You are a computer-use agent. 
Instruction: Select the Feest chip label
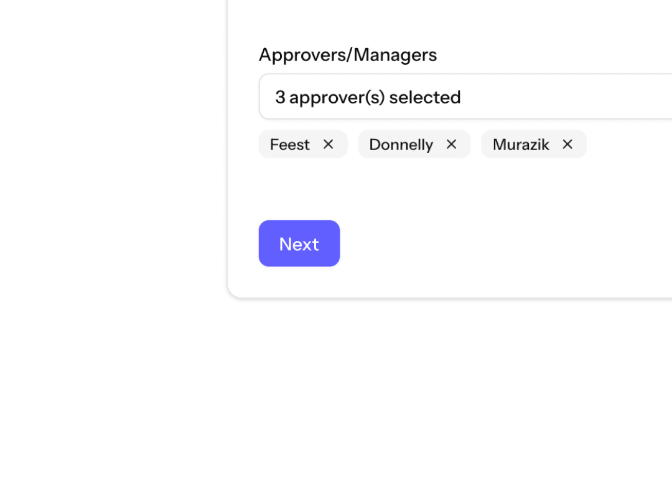[x=290, y=144]
